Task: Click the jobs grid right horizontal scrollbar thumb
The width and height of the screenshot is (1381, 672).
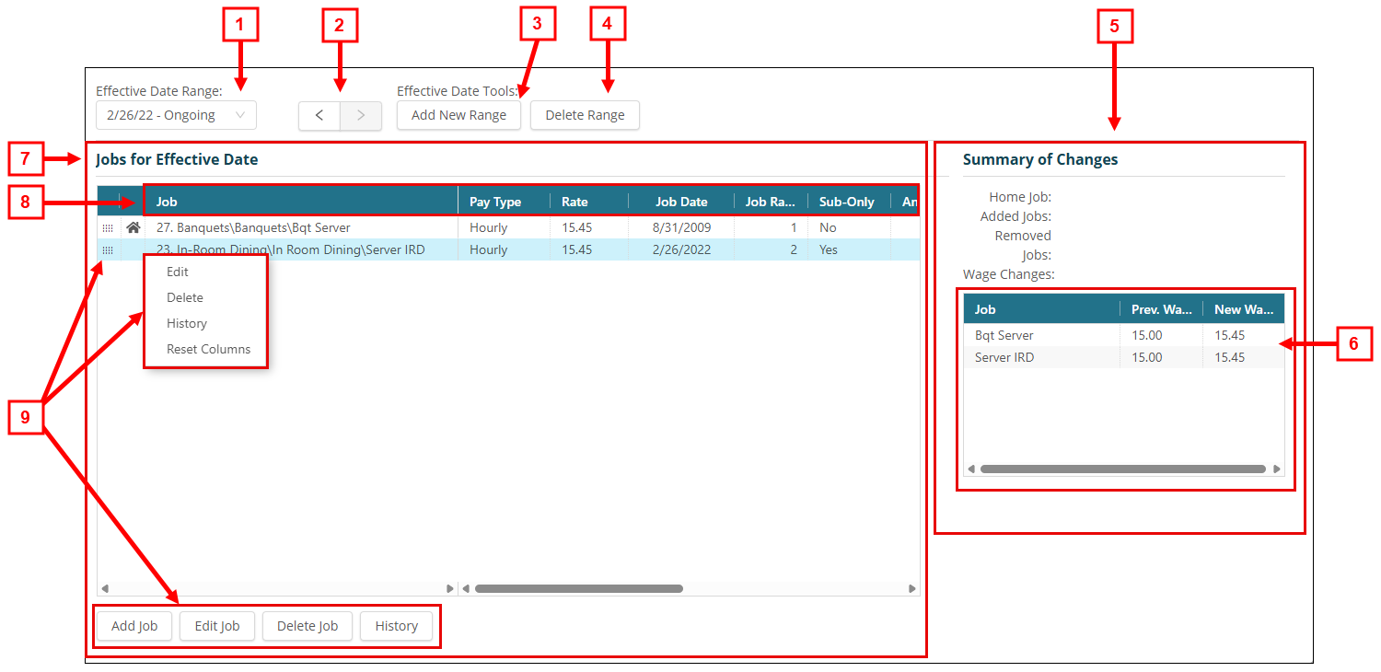Action: [x=579, y=588]
